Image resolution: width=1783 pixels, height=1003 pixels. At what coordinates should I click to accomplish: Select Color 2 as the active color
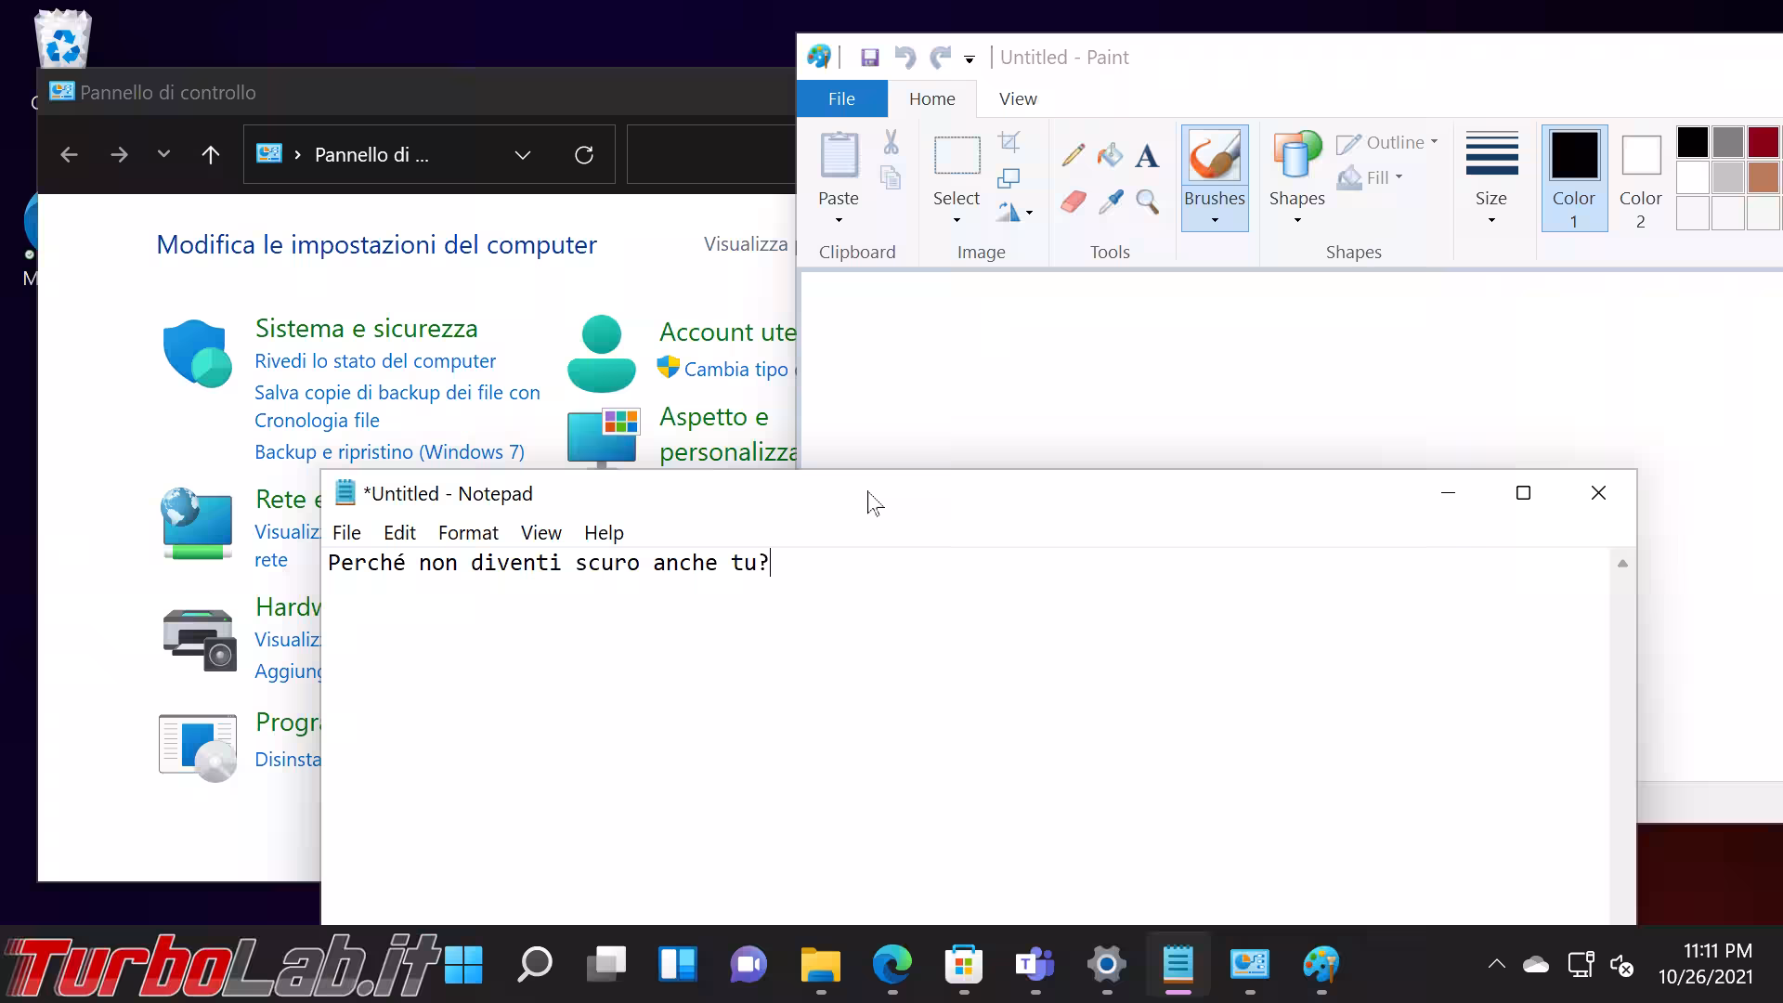point(1640,178)
